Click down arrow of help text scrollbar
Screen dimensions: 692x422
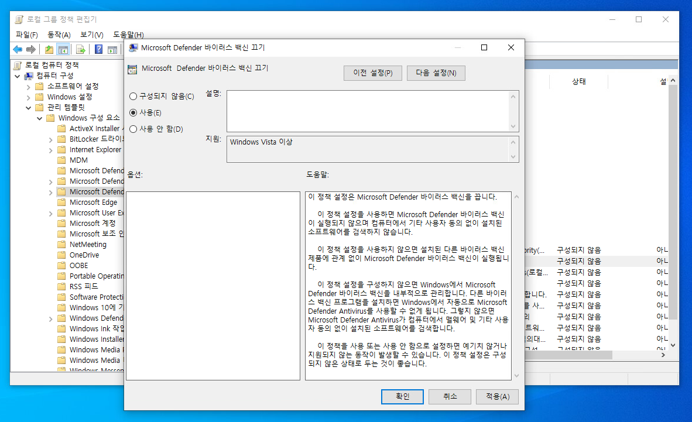coord(516,376)
